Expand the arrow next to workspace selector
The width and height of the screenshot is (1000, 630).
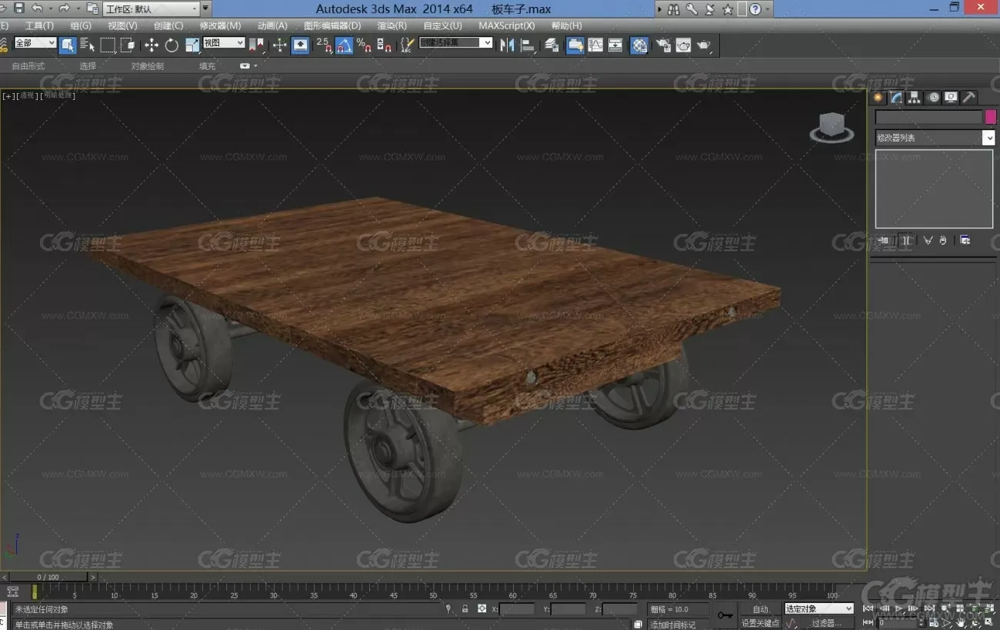coord(205,9)
